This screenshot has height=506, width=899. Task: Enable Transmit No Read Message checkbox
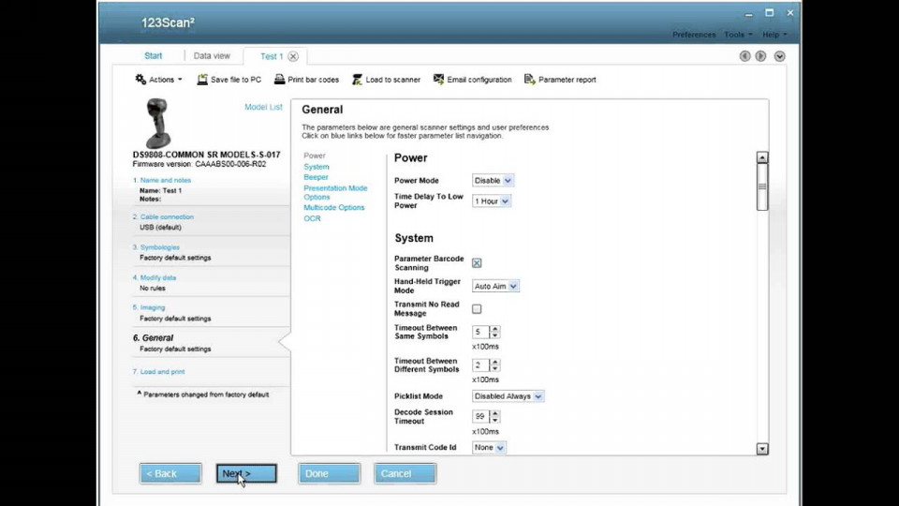[477, 308]
